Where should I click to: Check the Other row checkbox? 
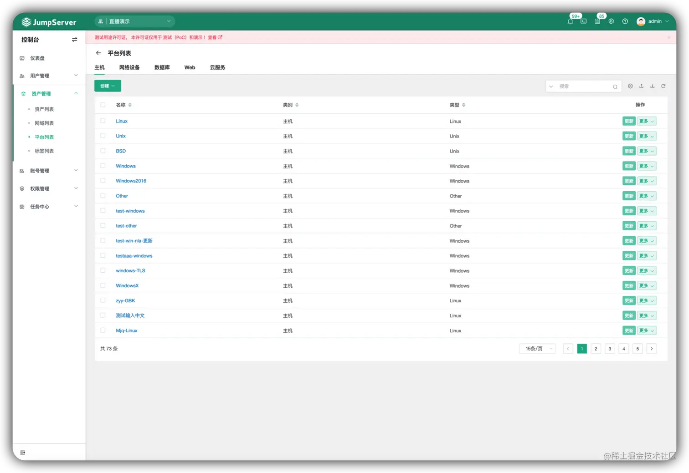[103, 196]
